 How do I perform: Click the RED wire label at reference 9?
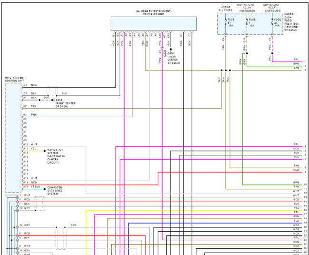(x=296, y=170)
